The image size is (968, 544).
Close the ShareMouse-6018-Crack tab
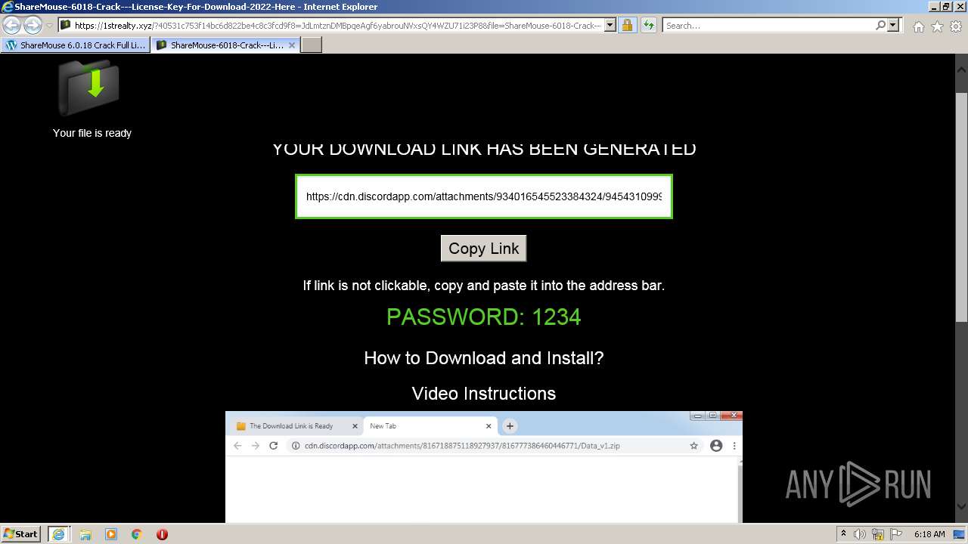(x=292, y=45)
